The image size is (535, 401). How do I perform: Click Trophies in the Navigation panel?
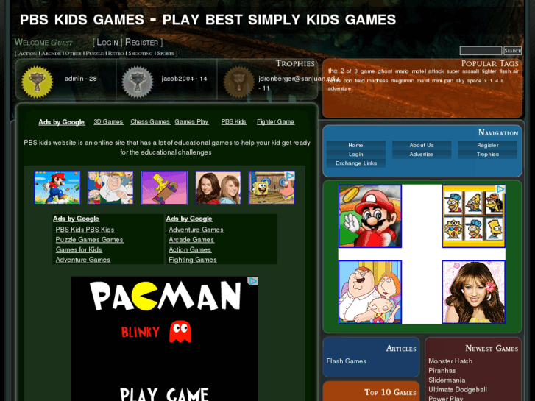488,155
